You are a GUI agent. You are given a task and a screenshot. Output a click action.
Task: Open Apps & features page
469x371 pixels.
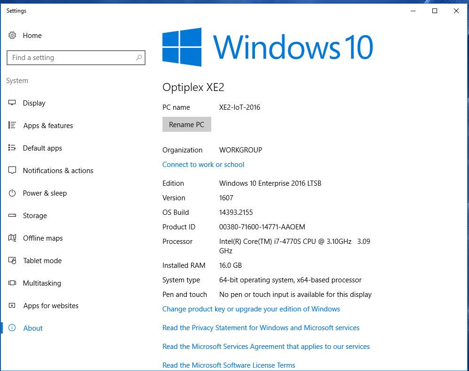coord(48,125)
